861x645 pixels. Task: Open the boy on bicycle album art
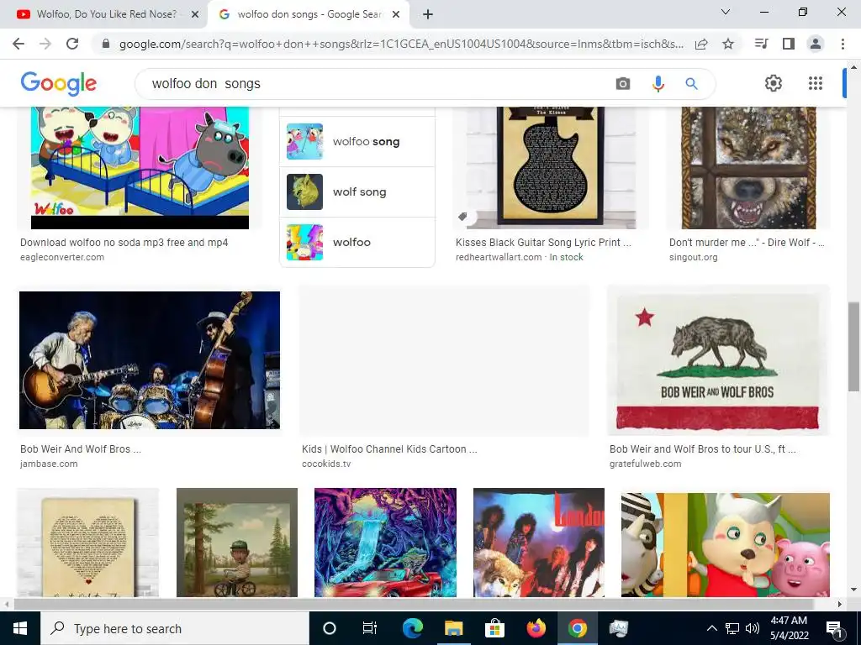click(x=236, y=543)
